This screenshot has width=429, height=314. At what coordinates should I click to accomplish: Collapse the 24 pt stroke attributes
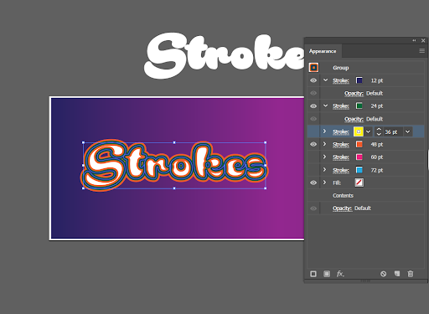pos(325,106)
